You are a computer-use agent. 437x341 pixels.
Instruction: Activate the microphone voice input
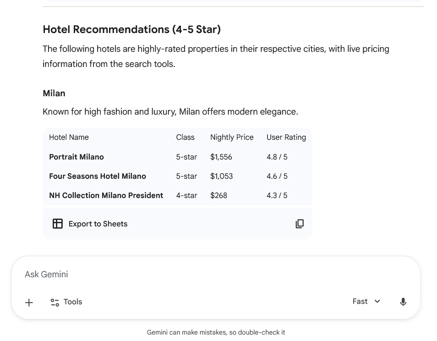coord(403,302)
